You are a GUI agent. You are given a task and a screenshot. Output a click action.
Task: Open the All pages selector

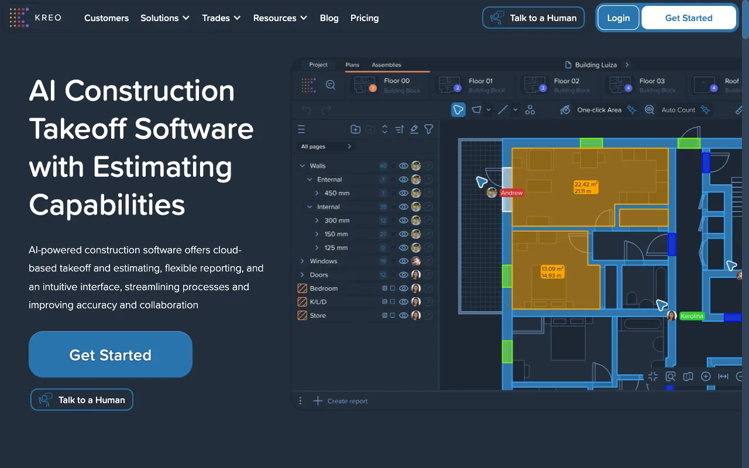pyautogui.click(x=325, y=146)
